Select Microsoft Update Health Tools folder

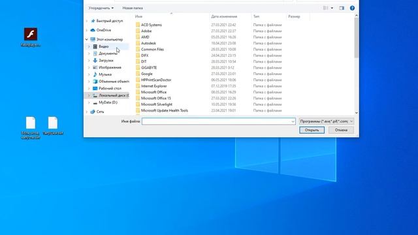coord(164,110)
